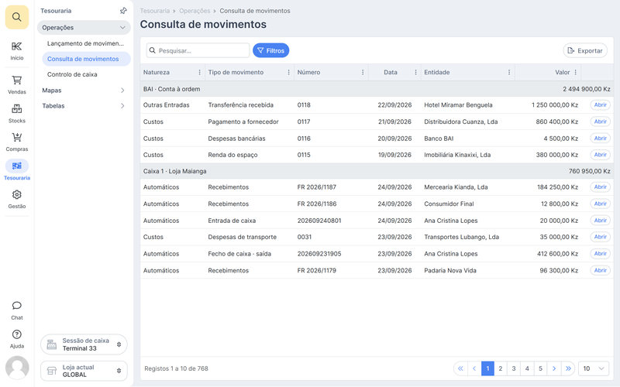Click the Tesouraria breadcrumb link
Screen dimensions: 620x387
coord(154,11)
